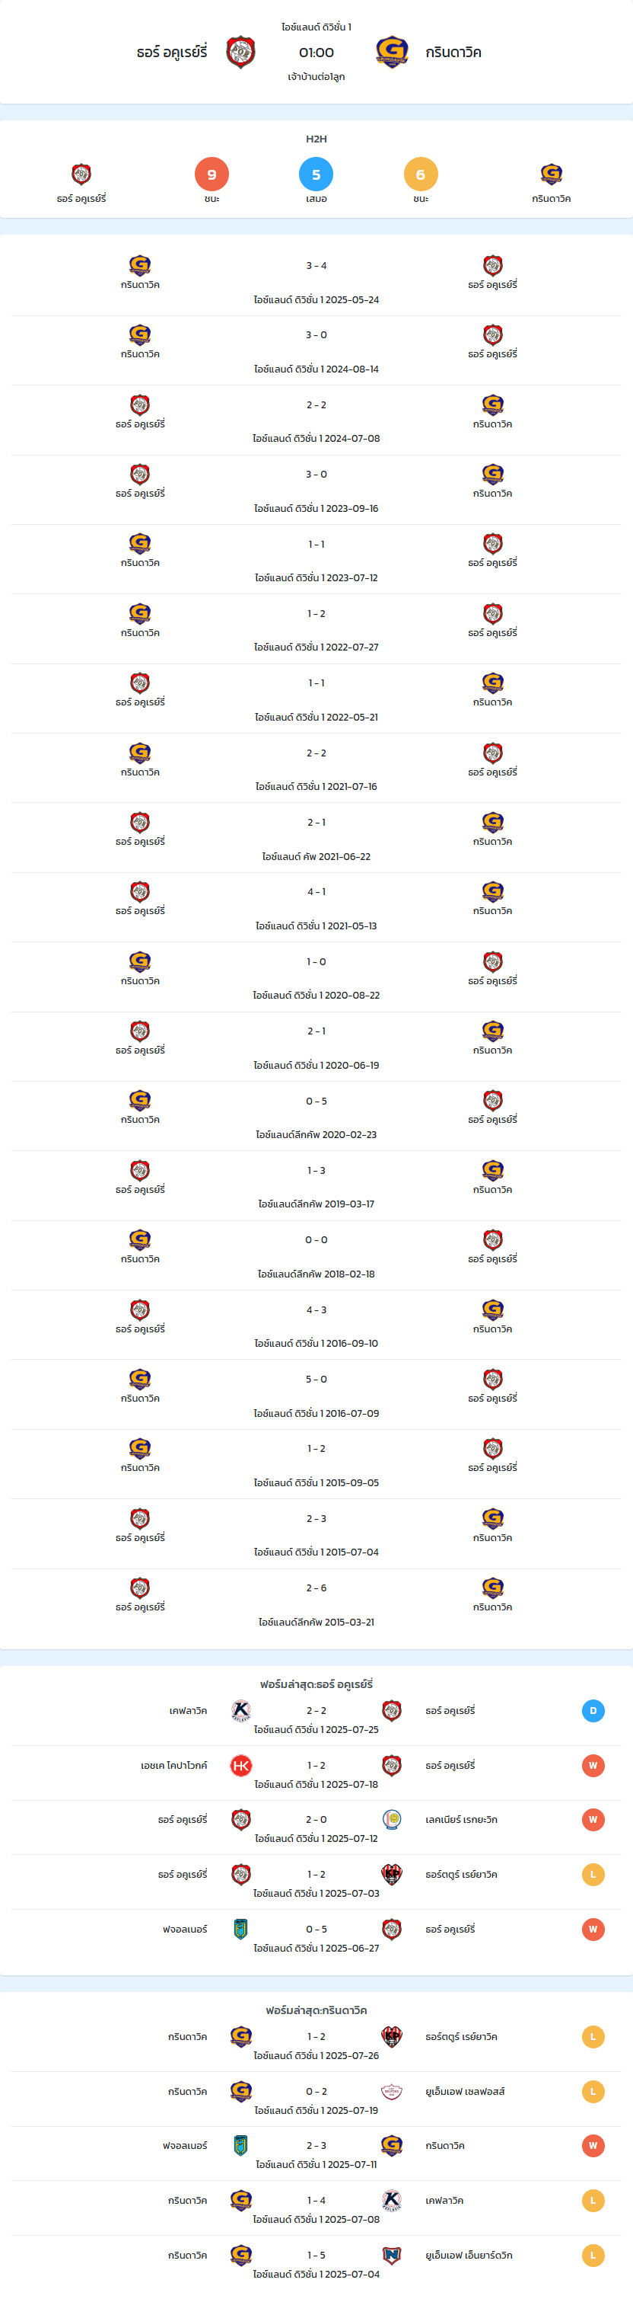This screenshot has height=2299, width=633.
Task: Click the yellow 6 wins circle
Action: point(421,174)
